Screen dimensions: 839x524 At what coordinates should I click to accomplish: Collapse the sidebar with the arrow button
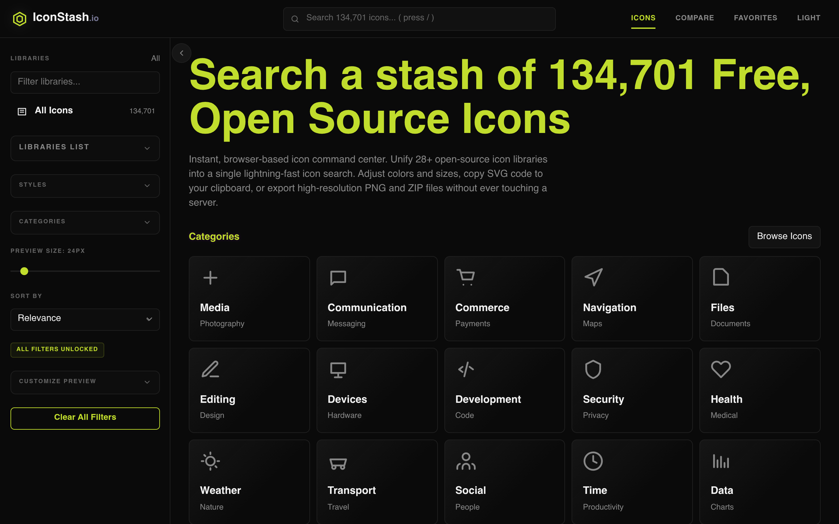(x=181, y=53)
